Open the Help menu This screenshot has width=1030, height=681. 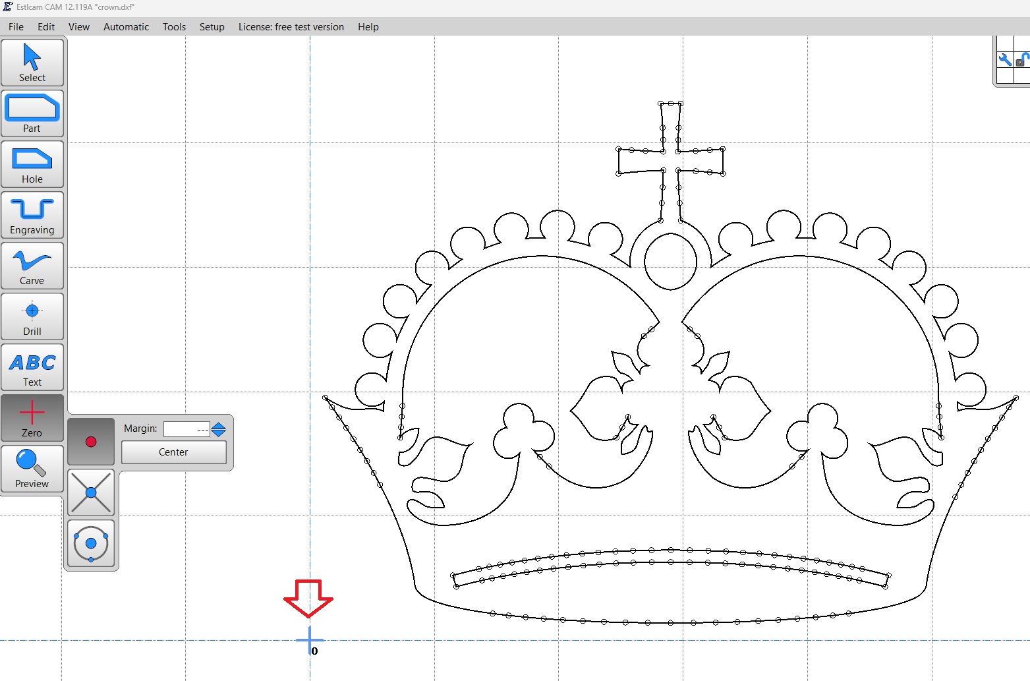(368, 27)
